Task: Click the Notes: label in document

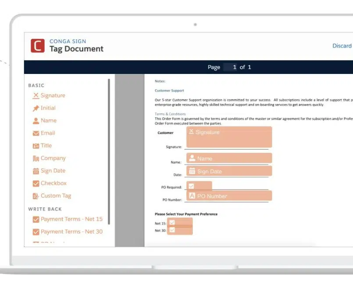Action: tap(160, 81)
